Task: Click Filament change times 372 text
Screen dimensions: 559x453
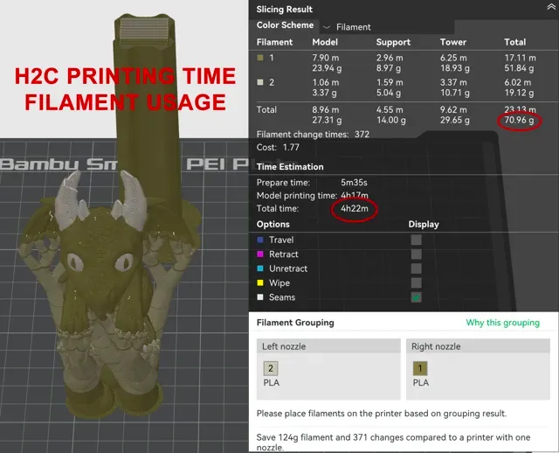Action: [x=313, y=135]
